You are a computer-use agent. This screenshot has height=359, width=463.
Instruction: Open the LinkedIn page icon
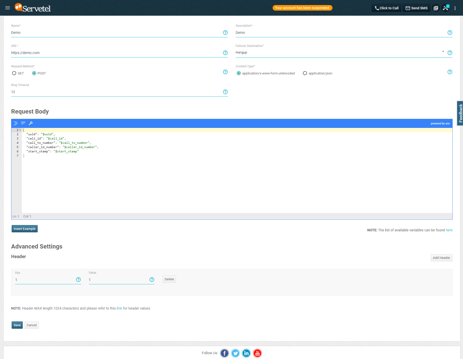click(x=246, y=353)
